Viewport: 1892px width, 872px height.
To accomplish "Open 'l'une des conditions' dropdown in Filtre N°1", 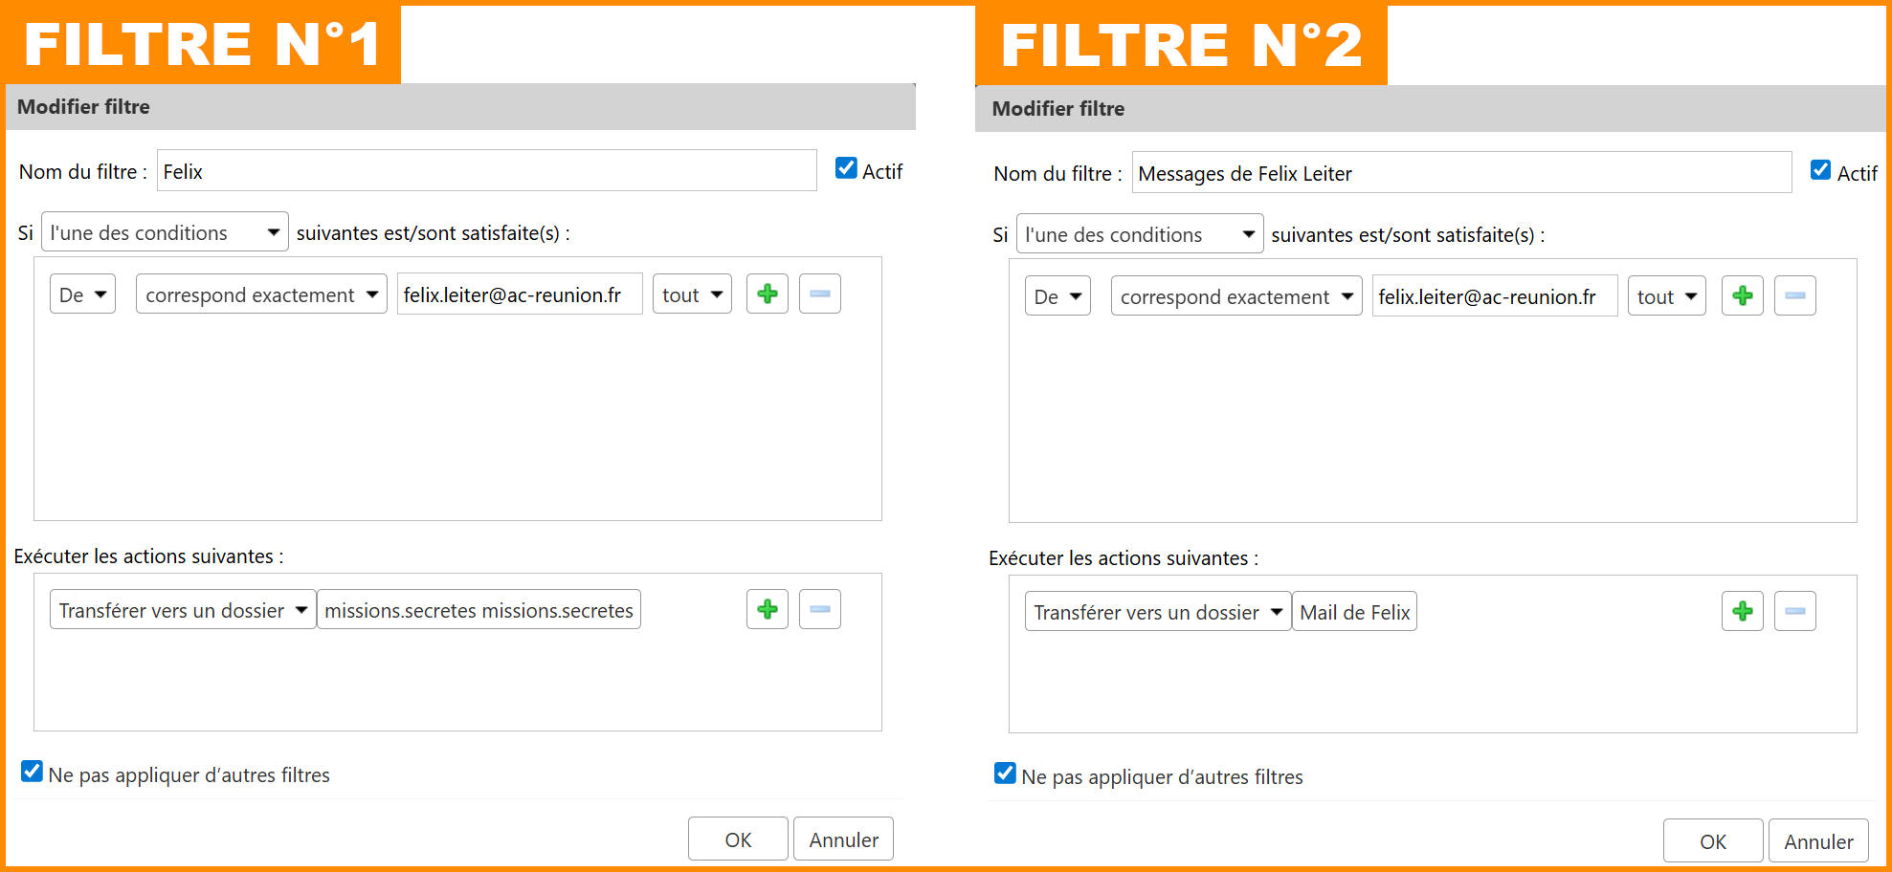I will (165, 232).
